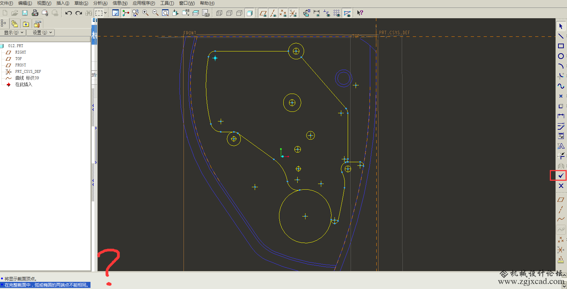Open the 编辑 menu
Viewport: 567px width, 289px height.
tap(25, 3)
